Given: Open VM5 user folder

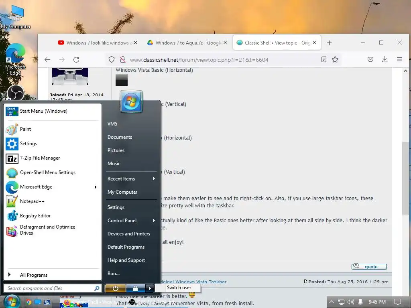Looking at the screenshot, I should click(131, 124).
